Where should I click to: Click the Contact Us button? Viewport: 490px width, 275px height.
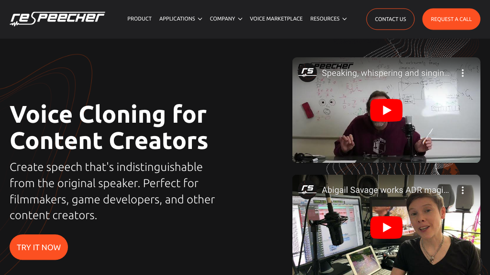click(x=390, y=19)
